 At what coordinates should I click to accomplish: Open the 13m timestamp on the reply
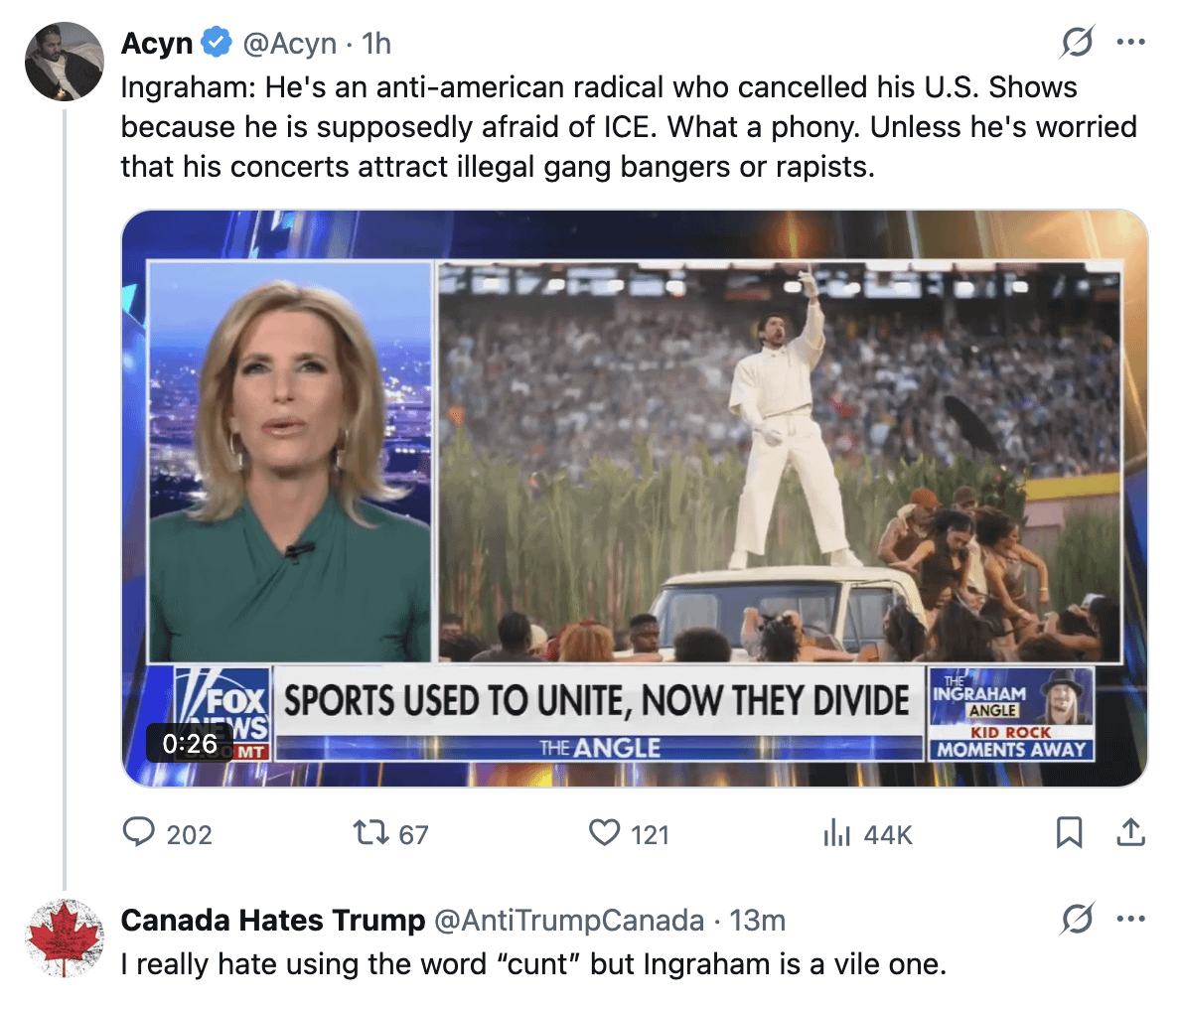coord(757,921)
